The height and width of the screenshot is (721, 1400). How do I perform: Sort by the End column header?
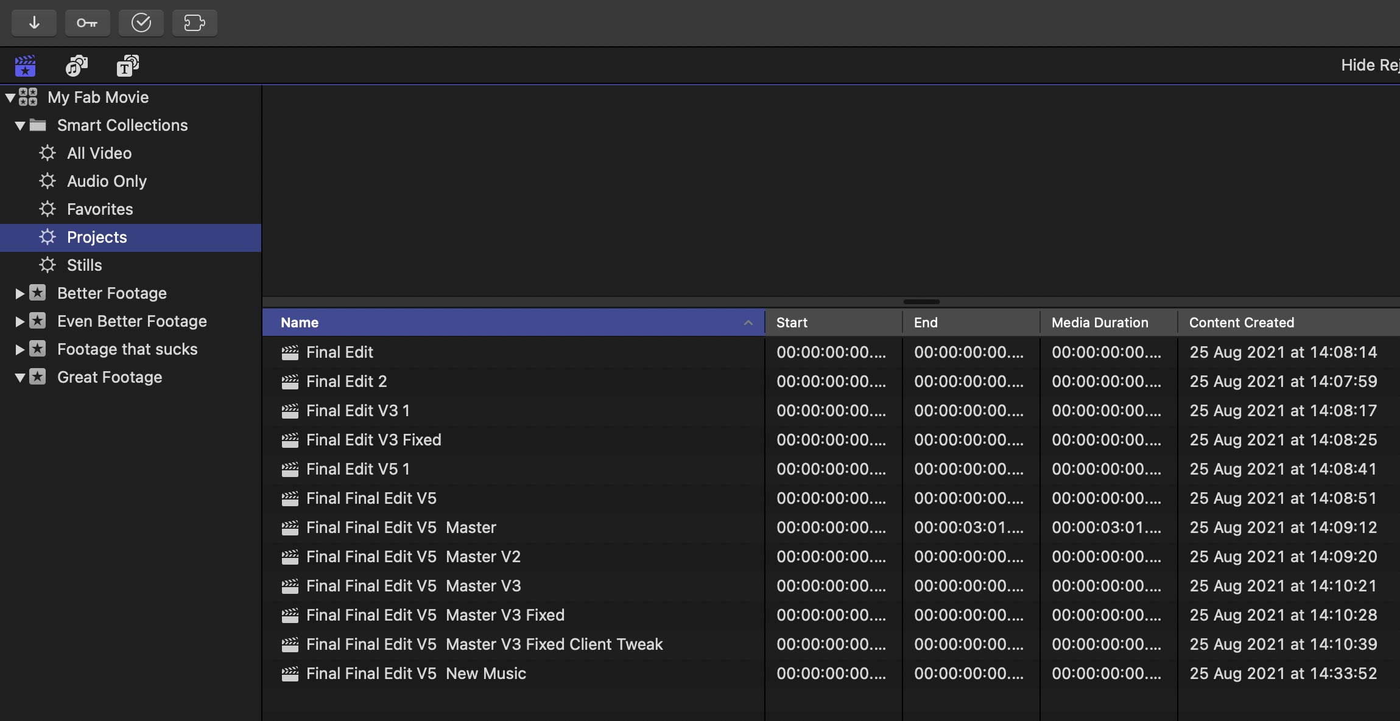pos(971,322)
